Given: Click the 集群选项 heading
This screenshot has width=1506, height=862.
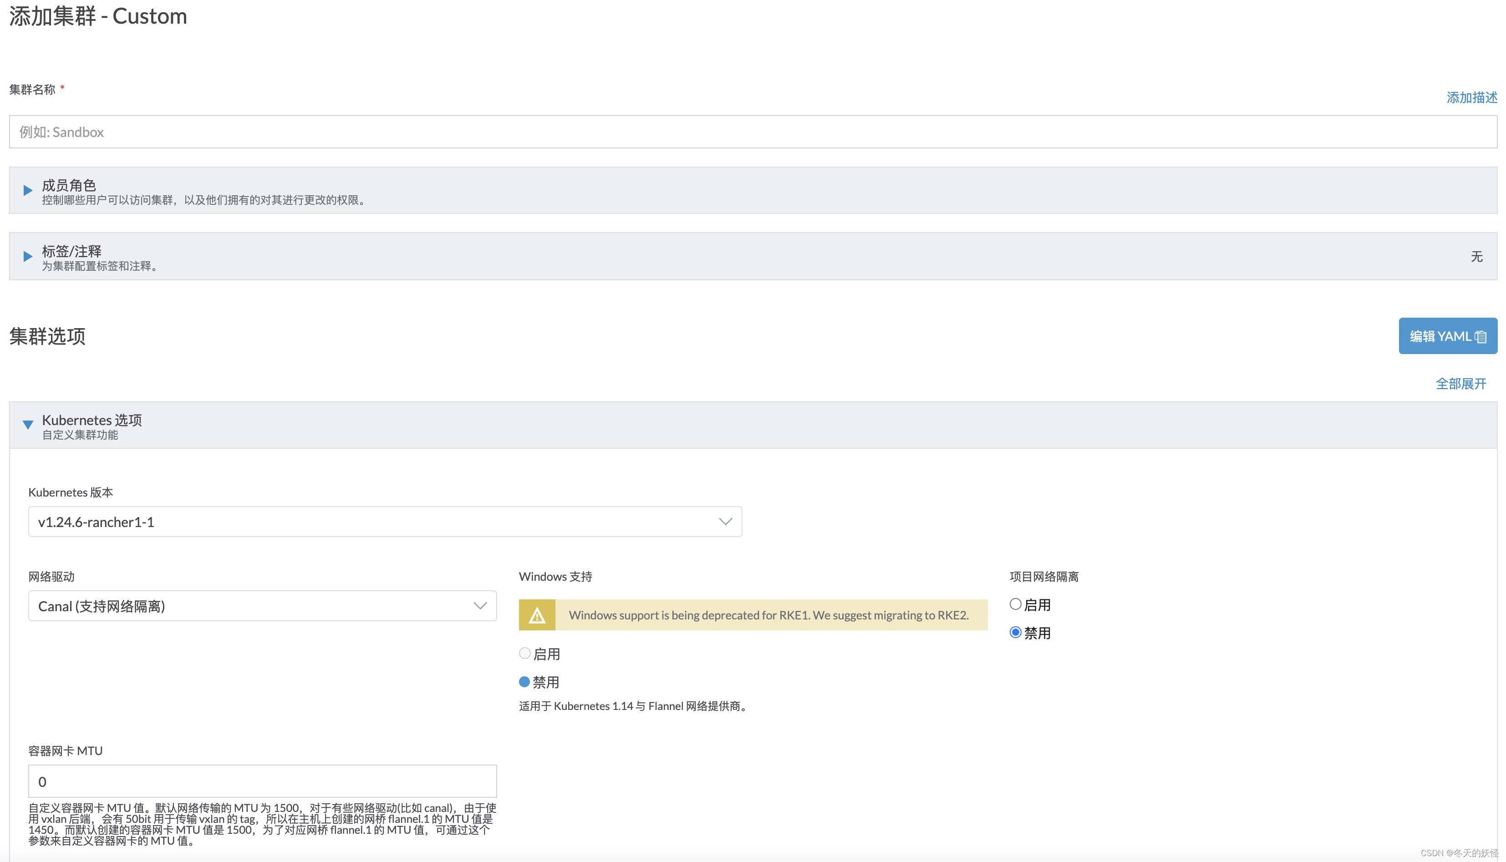Looking at the screenshot, I should point(47,336).
